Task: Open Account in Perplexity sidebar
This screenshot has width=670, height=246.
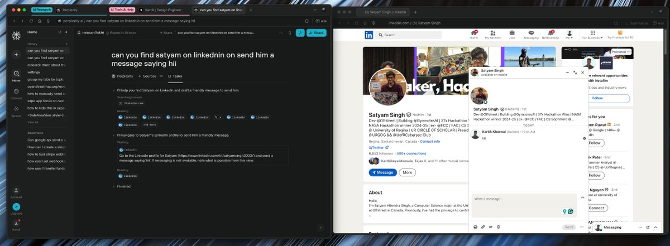Action: [x=16, y=193]
